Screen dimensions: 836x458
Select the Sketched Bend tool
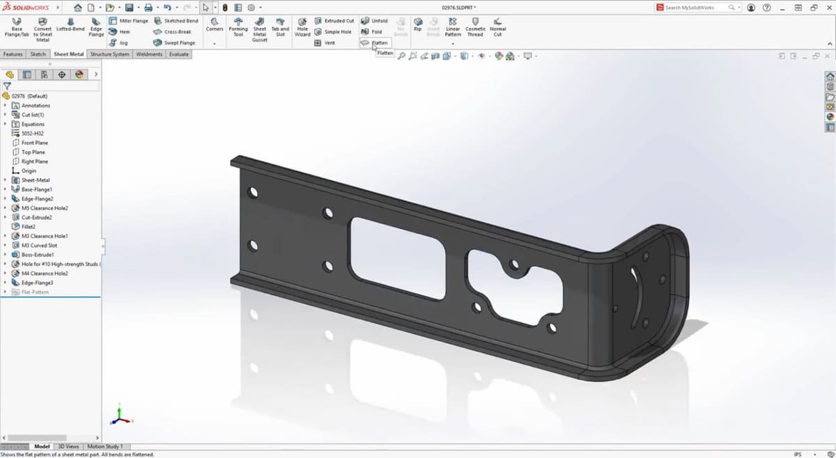(176, 21)
